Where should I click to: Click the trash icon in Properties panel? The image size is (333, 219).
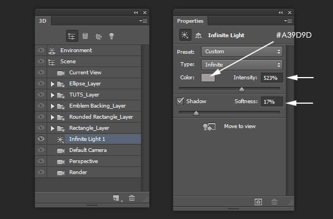click(x=274, y=202)
